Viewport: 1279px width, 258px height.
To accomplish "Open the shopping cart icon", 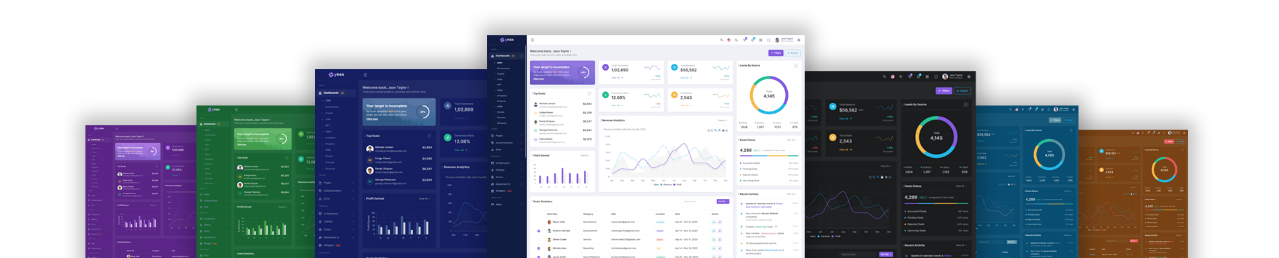I will [x=745, y=40].
